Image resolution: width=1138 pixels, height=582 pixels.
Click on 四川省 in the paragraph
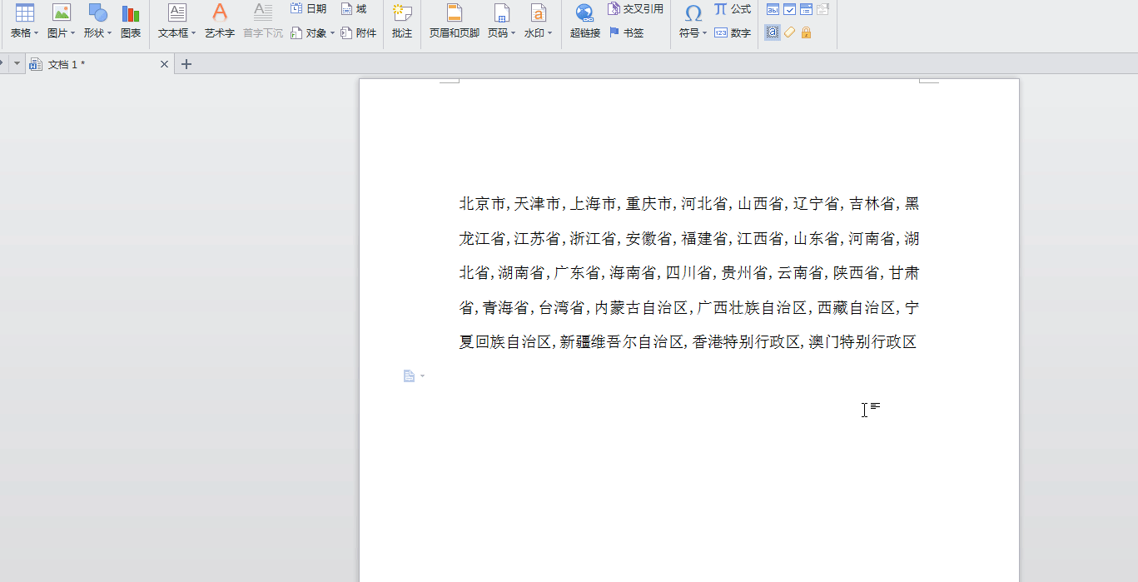[688, 273]
